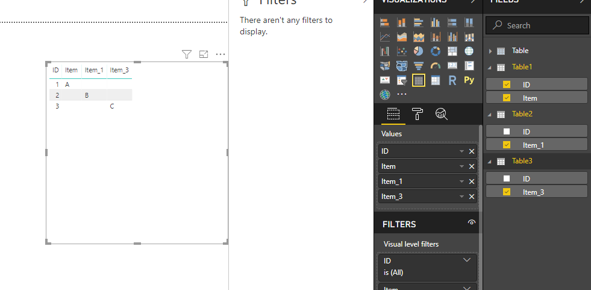Click the Item_1 column header in table

(x=94, y=70)
